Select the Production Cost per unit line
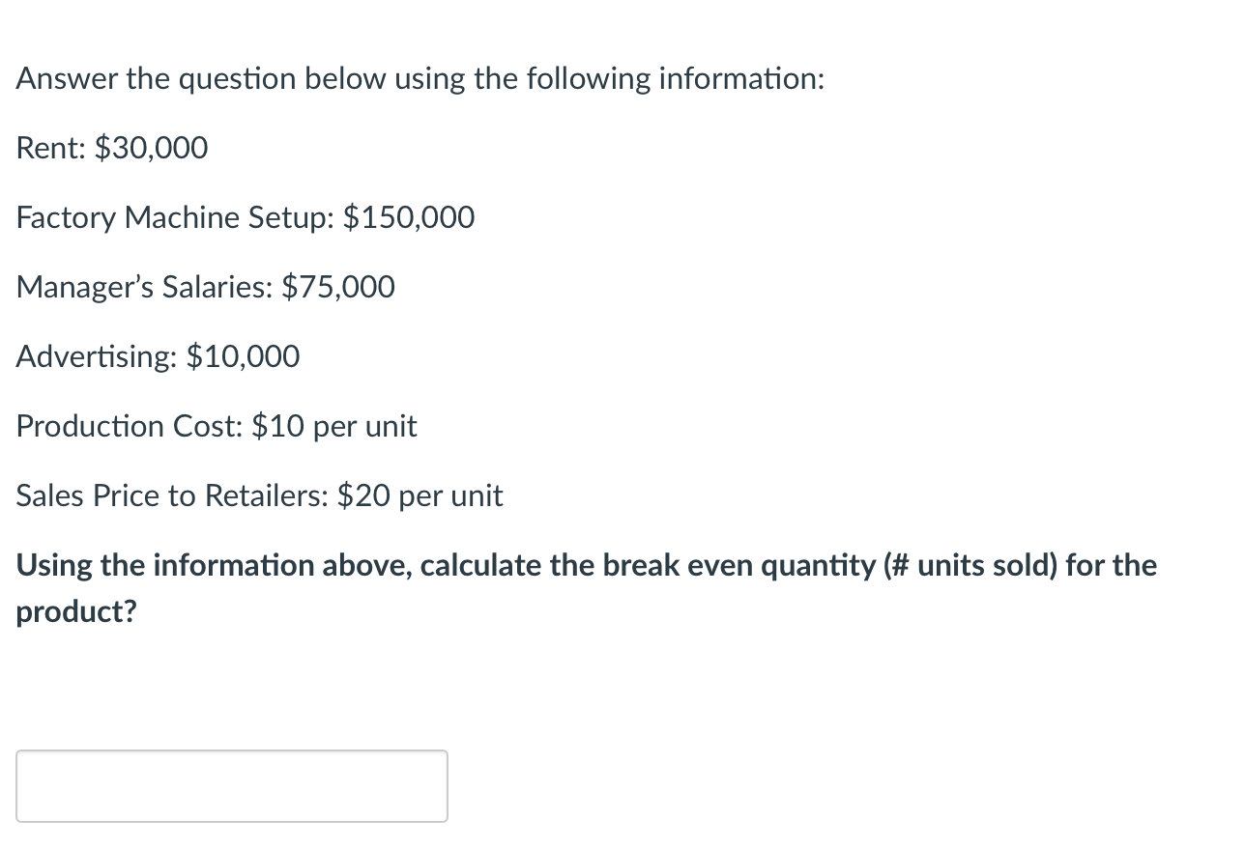The height and width of the screenshot is (848, 1245). [216, 426]
